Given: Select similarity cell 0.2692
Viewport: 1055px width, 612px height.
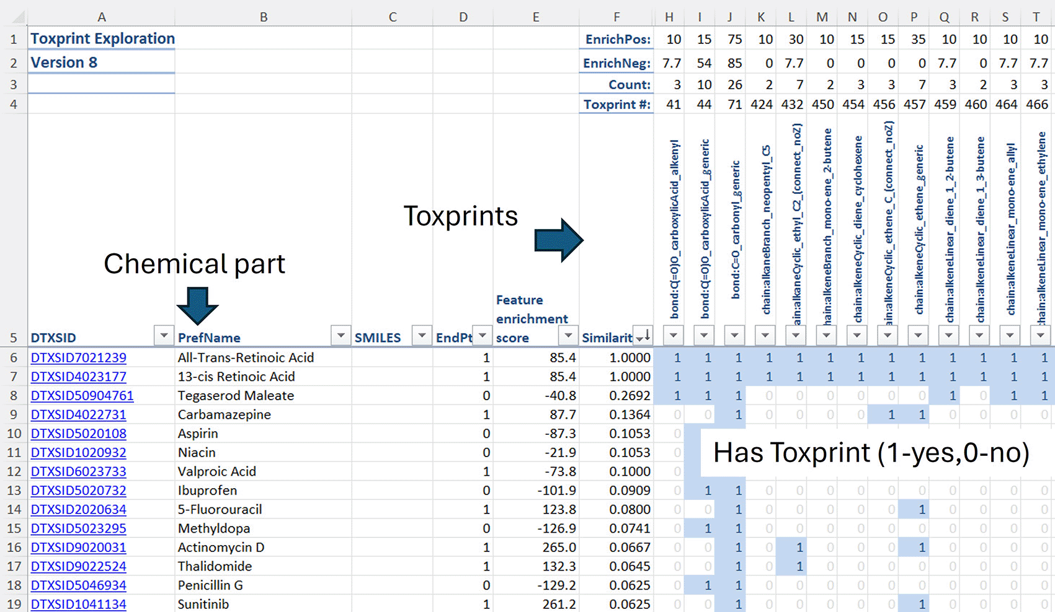Looking at the screenshot, I should pos(617,395).
